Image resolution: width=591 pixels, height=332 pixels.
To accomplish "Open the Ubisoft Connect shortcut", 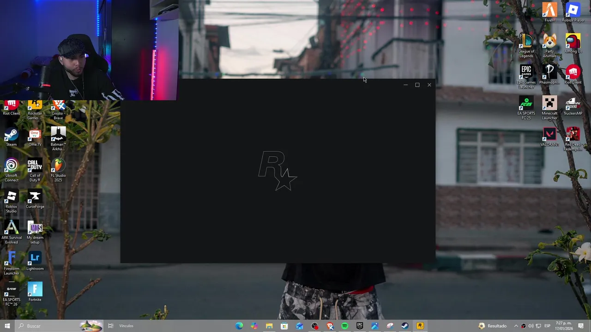I will [11, 170].
